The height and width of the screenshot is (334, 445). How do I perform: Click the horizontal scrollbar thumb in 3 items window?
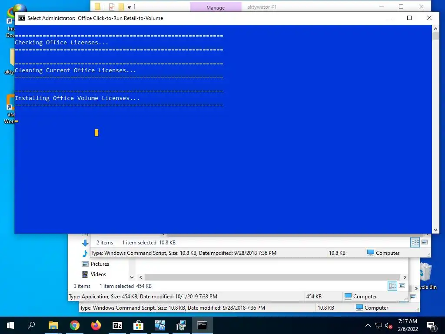pyautogui.click(x=272, y=277)
